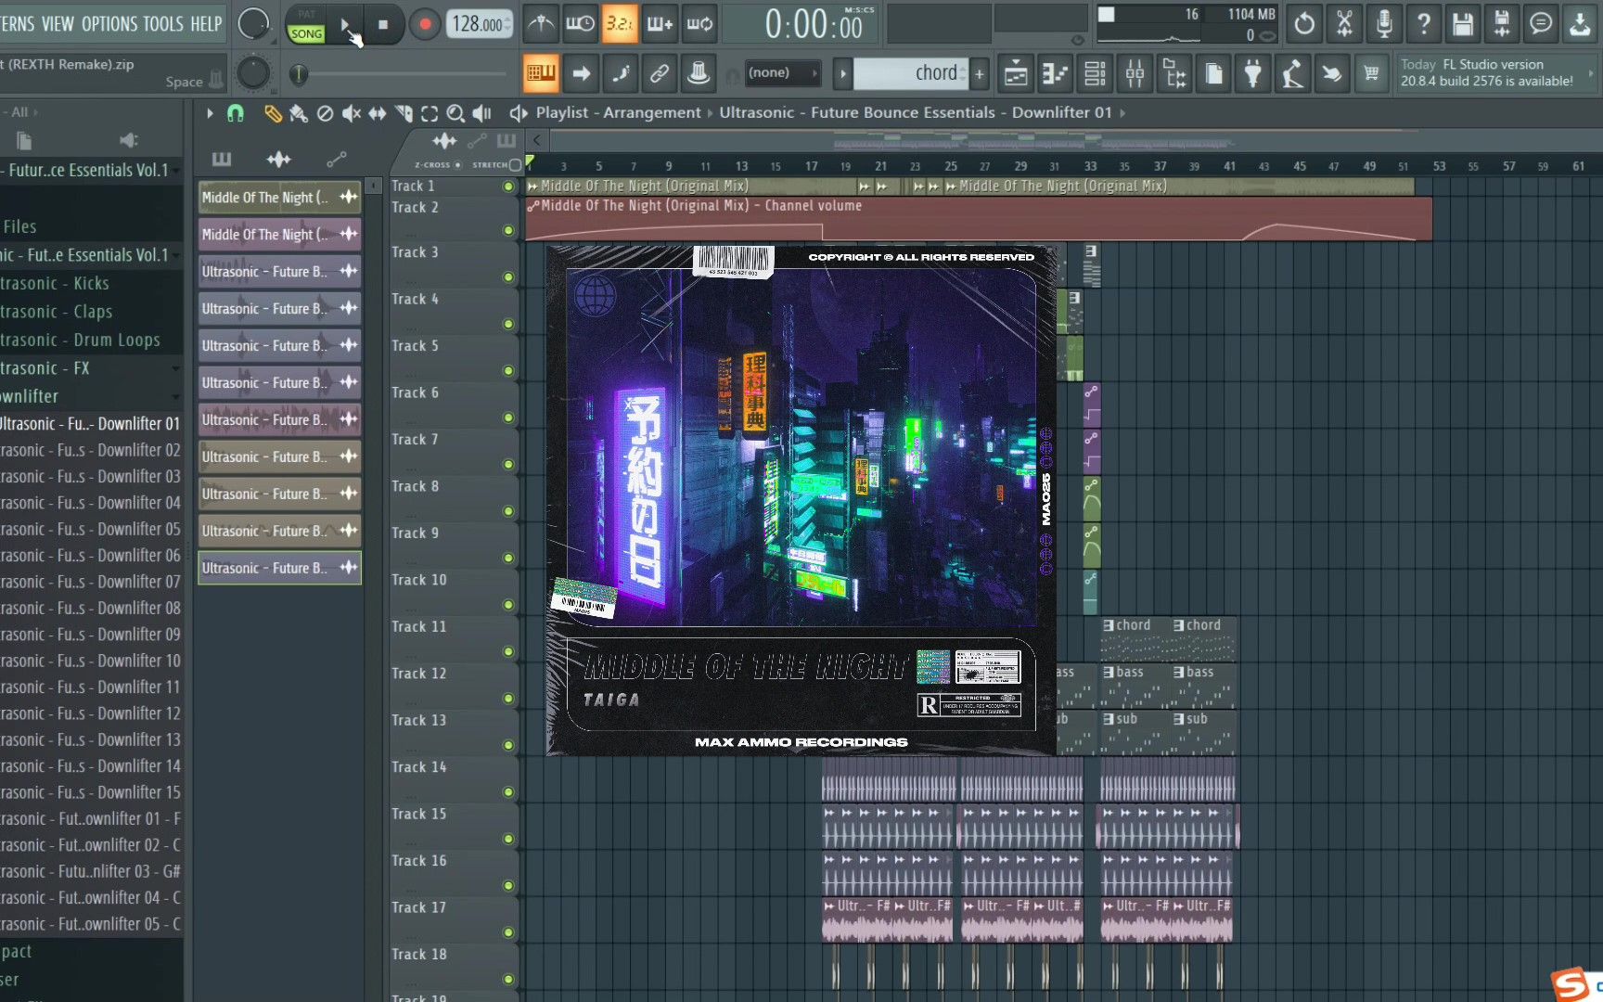Toggle the loop recording button
Image resolution: width=1603 pixels, height=1002 pixels.
(x=699, y=24)
